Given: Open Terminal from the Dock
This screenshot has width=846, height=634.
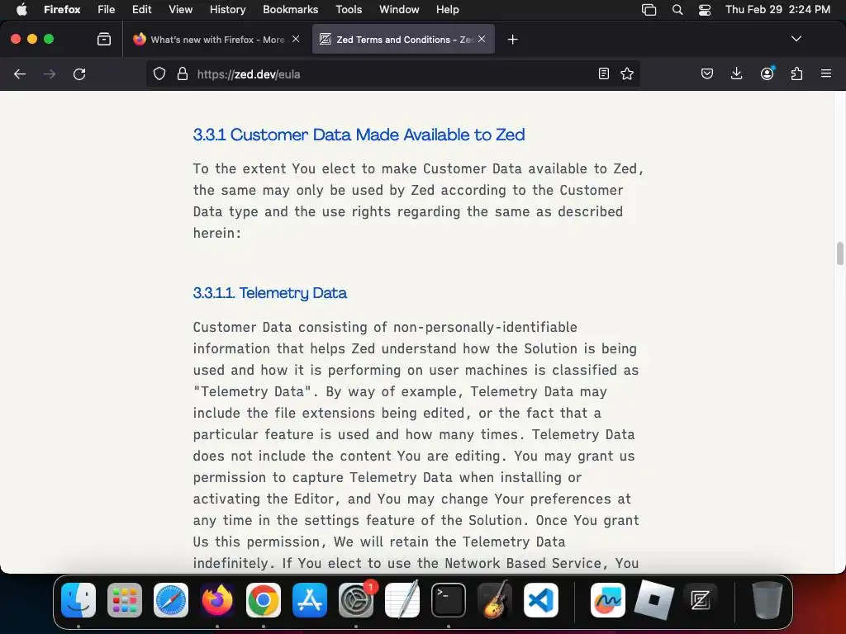Looking at the screenshot, I should click(449, 600).
